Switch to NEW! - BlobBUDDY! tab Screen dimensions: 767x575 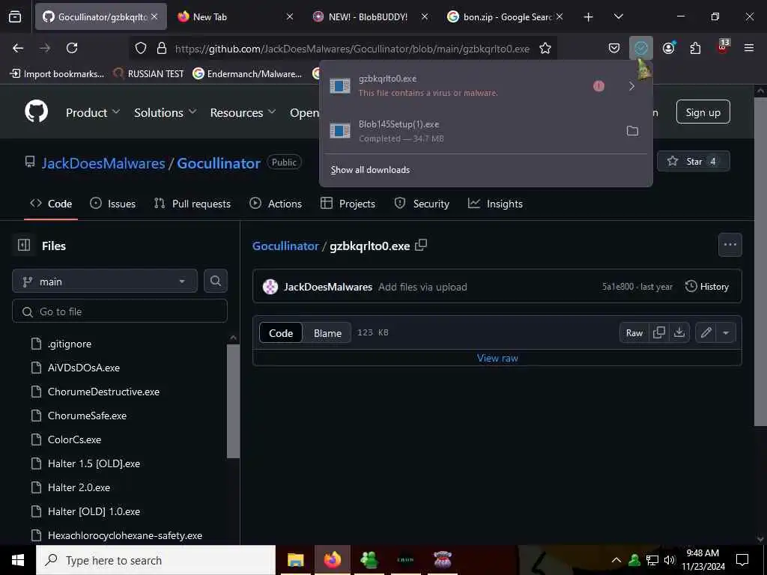[x=370, y=16]
